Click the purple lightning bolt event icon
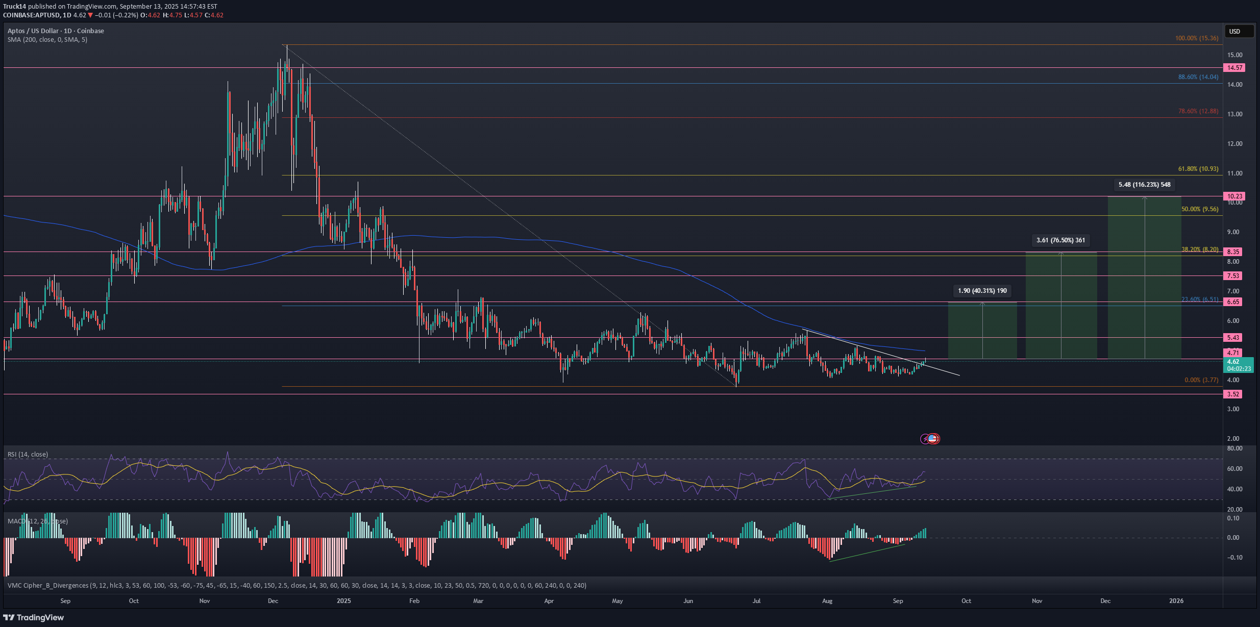The height and width of the screenshot is (627, 1260). tap(925, 439)
